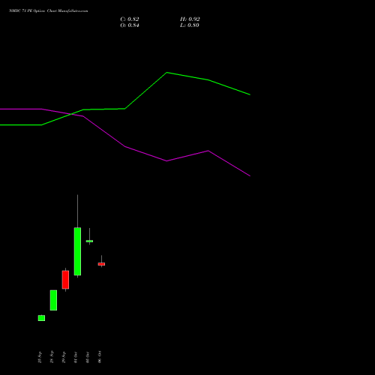Click the 25 Sep date label
The width and height of the screenshot is (375, 375).
coord(40,357)
